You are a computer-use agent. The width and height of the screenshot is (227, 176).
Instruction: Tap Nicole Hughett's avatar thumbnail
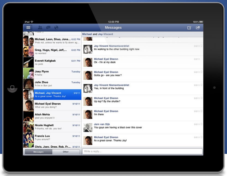pos(29,127)
